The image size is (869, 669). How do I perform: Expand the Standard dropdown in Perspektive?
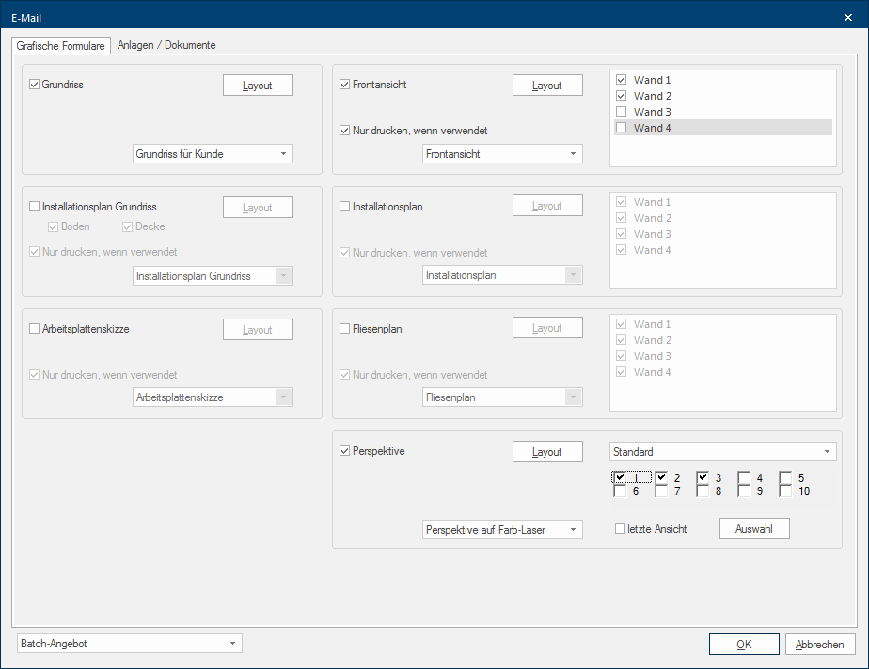[x=722, y=452]
